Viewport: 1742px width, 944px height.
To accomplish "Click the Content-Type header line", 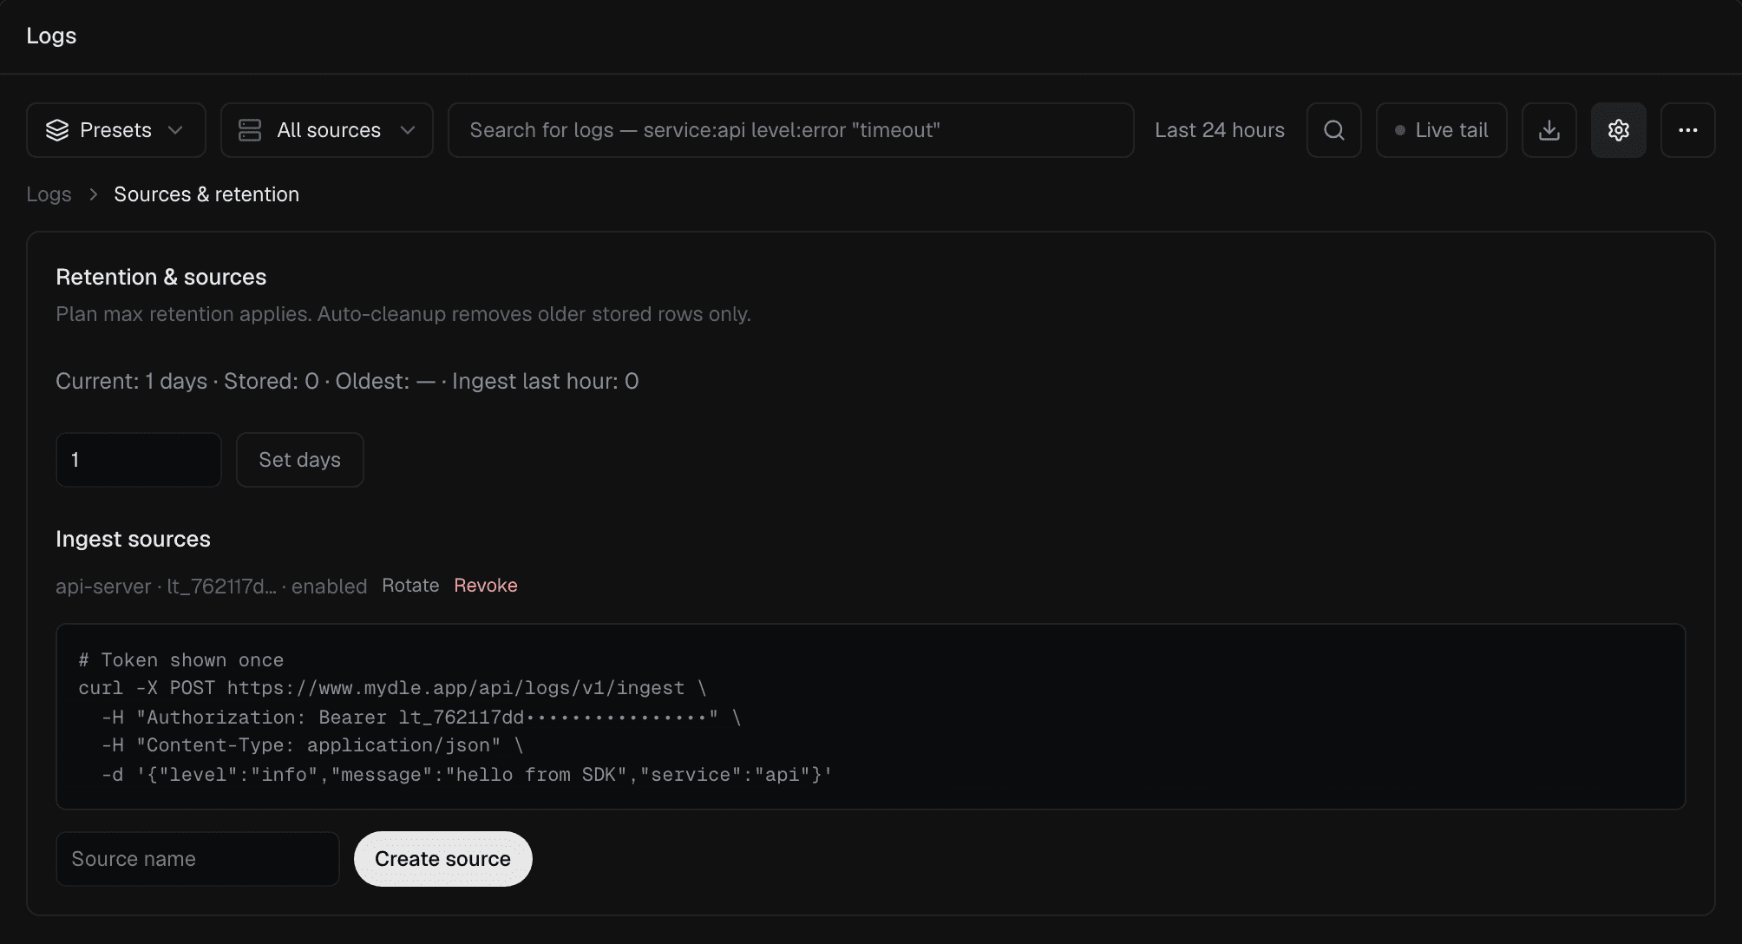I will click(313, 745).
